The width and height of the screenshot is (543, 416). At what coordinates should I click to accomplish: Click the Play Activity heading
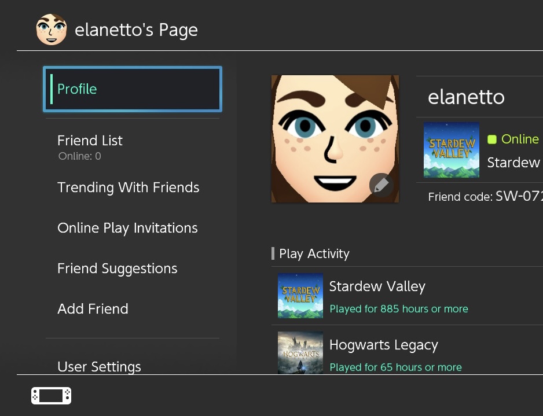pyautogui.click(x=314, y=253)
